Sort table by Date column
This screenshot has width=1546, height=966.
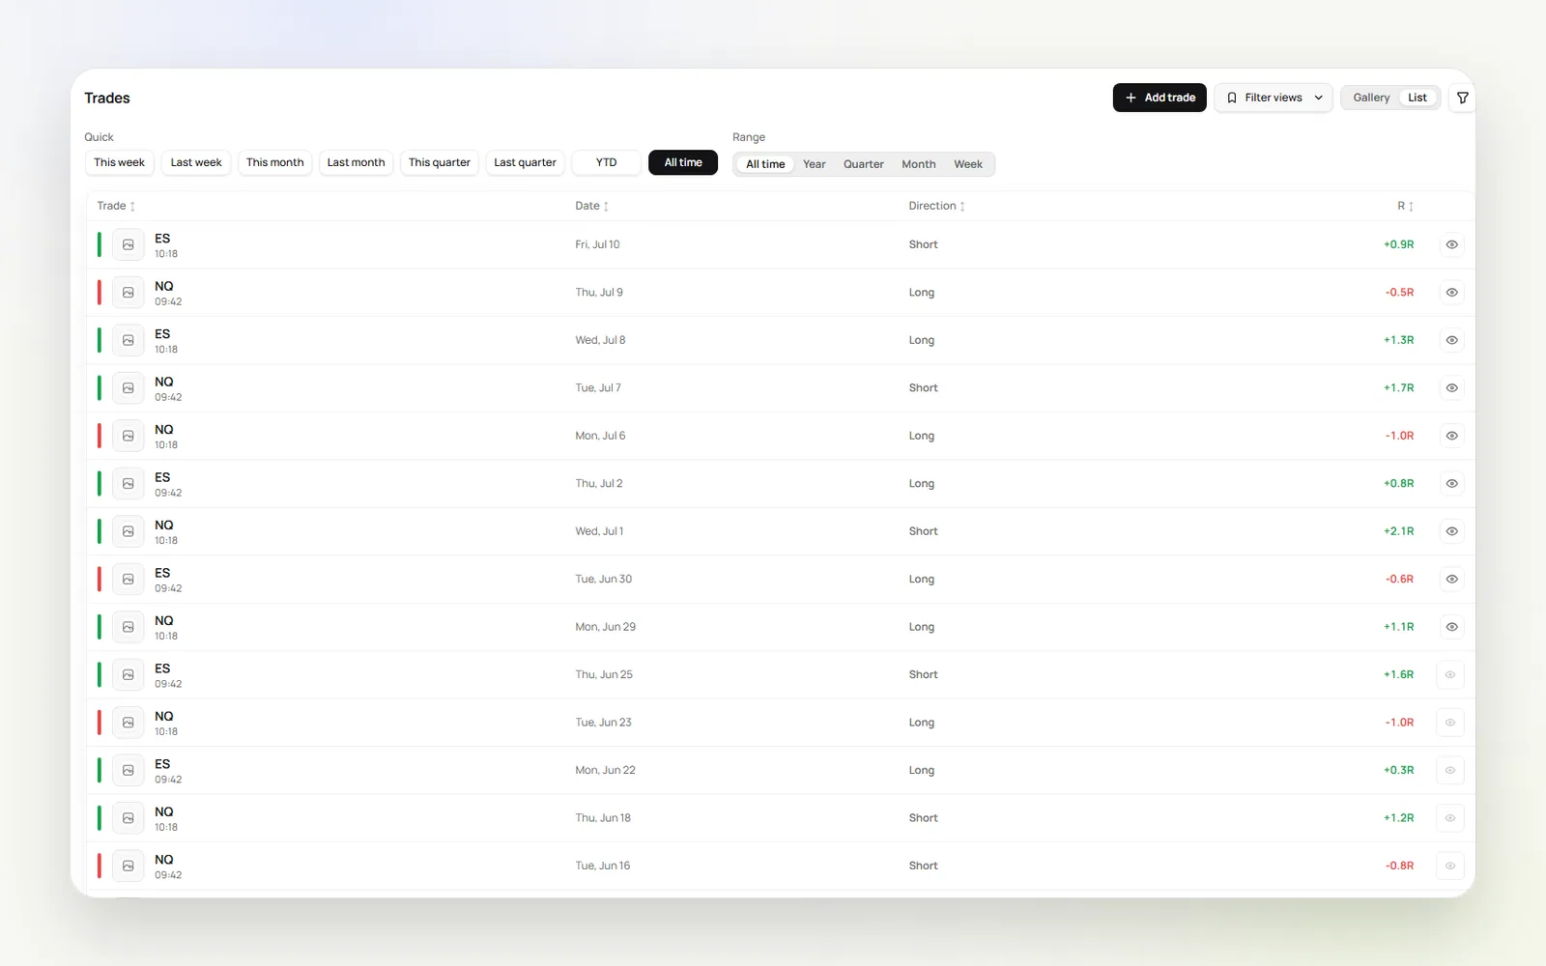pyautogui.click(x=591, y=206)
